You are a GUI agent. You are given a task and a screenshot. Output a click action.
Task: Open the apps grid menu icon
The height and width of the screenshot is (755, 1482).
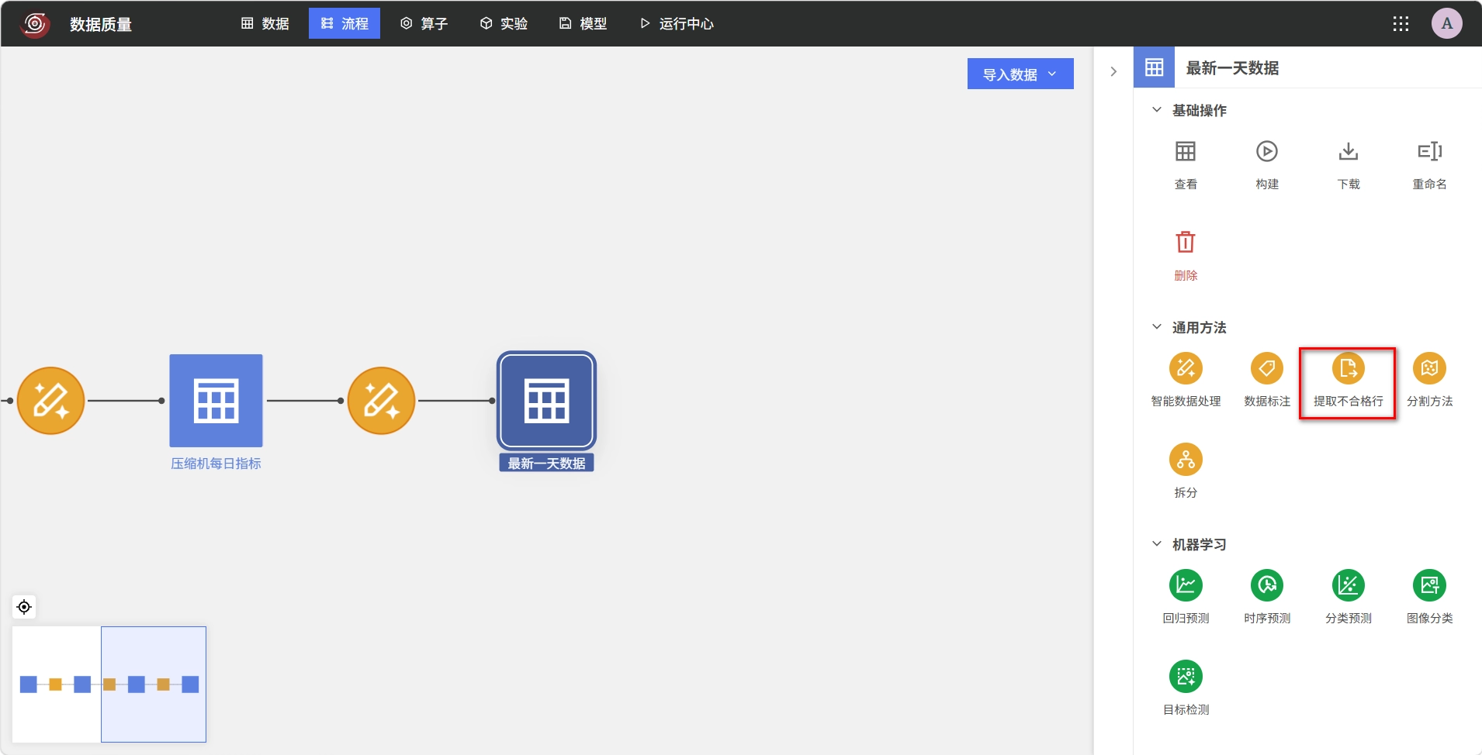tap(1401, 24)
